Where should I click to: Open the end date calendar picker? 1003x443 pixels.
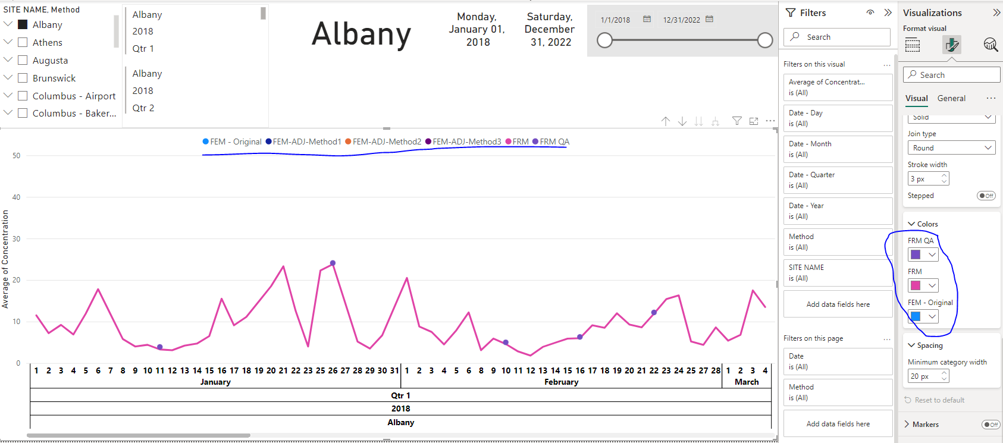pos(709,20)
